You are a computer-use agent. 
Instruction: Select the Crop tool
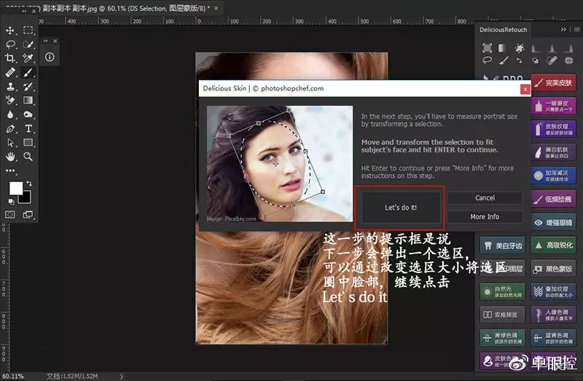(10, 58)
